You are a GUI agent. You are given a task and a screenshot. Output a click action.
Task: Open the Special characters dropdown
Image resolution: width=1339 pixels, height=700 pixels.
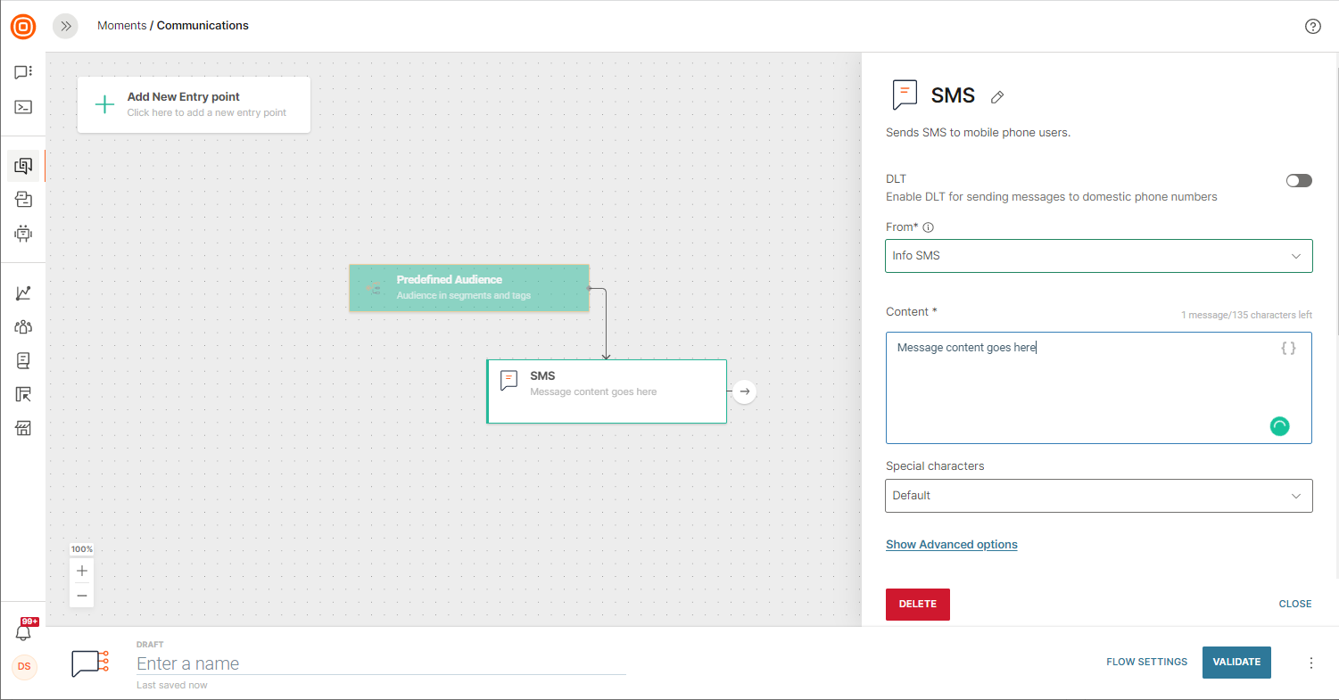pyautogui.click(x=1098, y=496)
